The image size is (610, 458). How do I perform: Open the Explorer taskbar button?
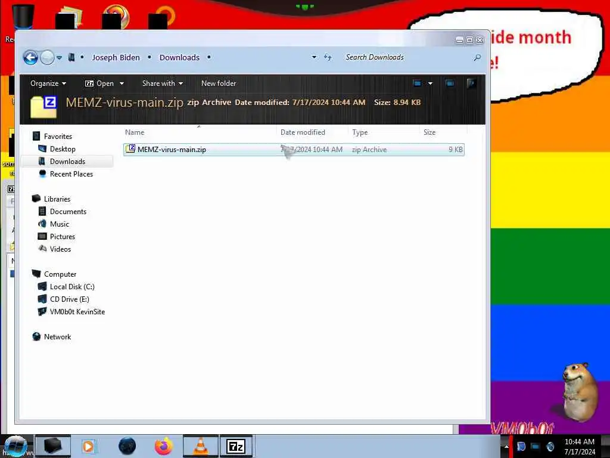(x=53, y=446)
